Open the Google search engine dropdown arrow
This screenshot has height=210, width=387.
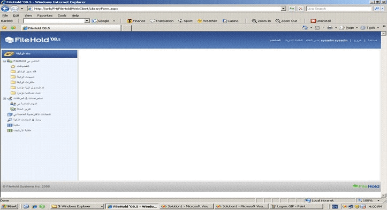114,21
